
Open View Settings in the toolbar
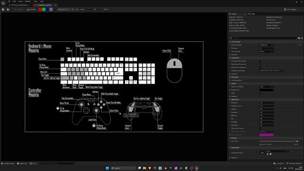291,9
